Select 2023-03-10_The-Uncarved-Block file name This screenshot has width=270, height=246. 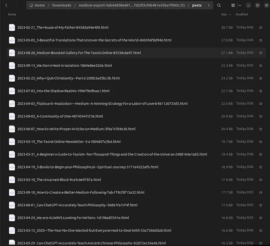pos(59,180)
